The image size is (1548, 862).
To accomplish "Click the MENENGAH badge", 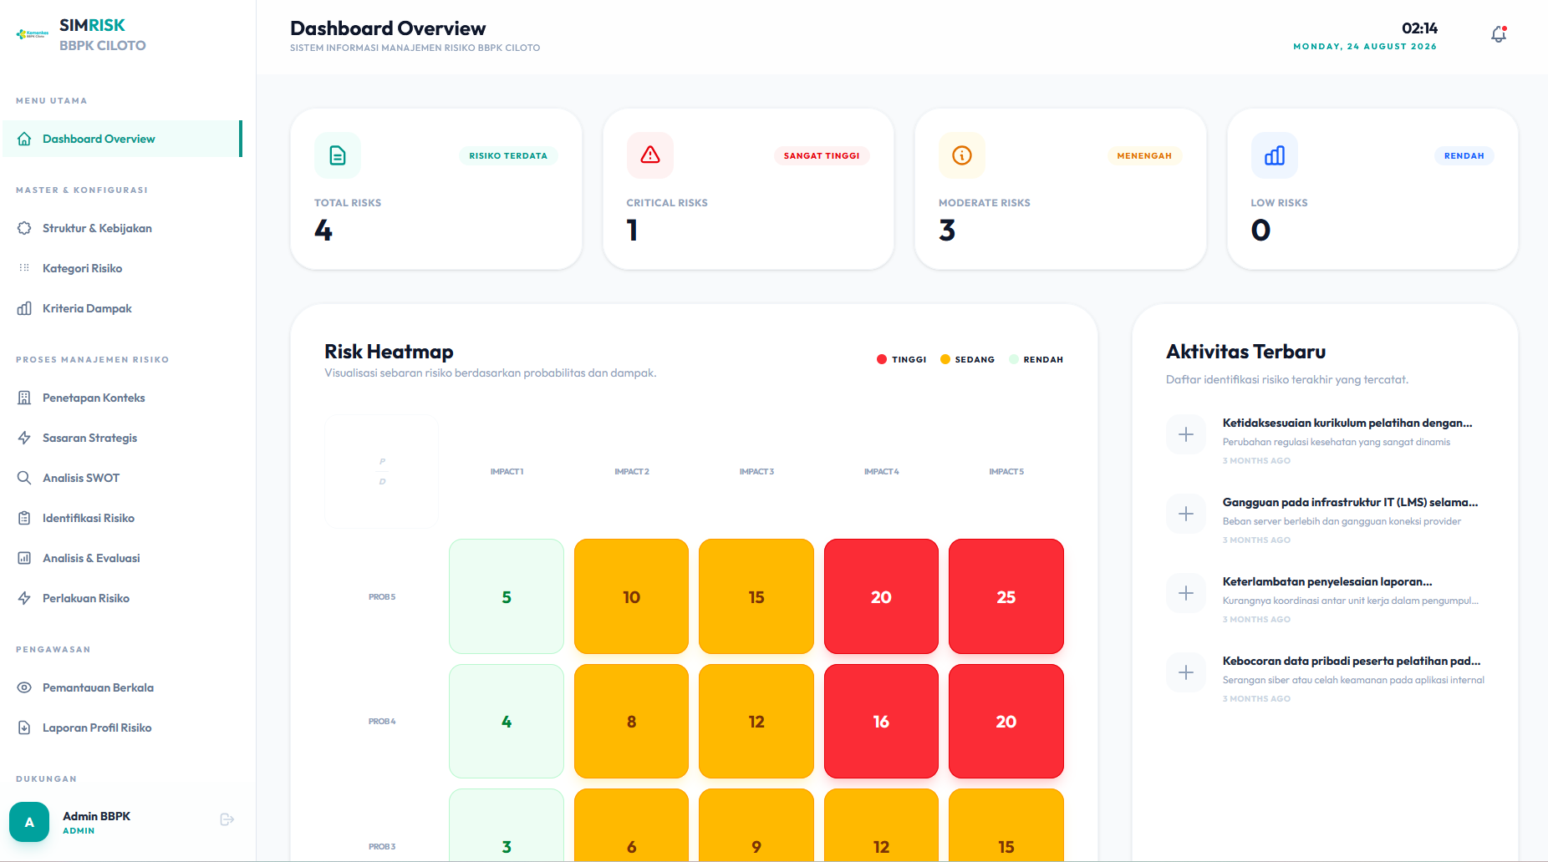I will pyautogui.click(x=1144, y=155).
